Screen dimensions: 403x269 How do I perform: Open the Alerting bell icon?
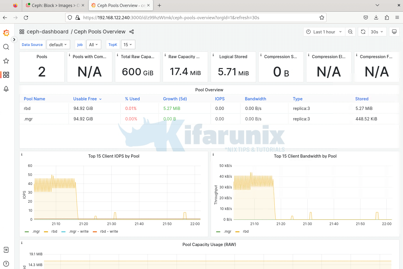click(6, 89)
